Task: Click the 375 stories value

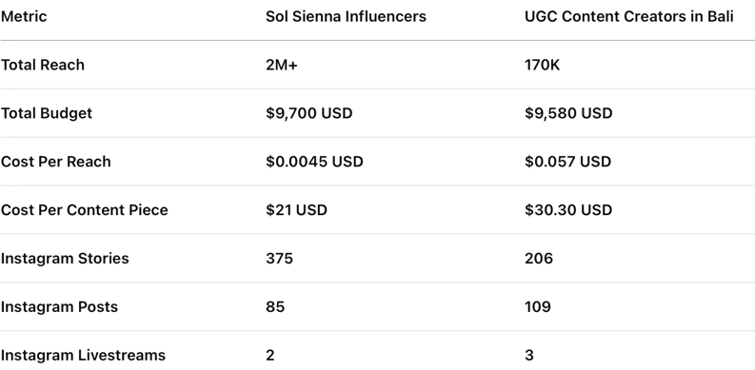Action: pyautogui.click(x=279, y=259)
